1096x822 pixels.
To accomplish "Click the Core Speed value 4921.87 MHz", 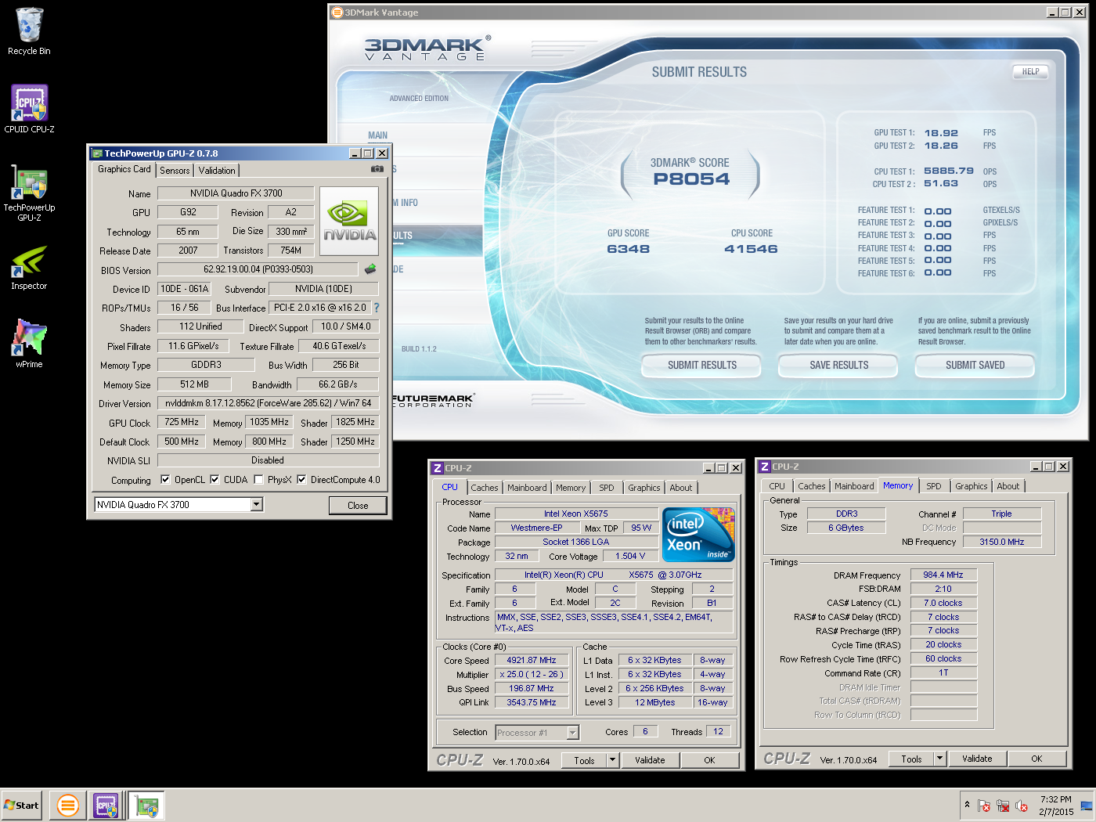I will tap(531, 660).
